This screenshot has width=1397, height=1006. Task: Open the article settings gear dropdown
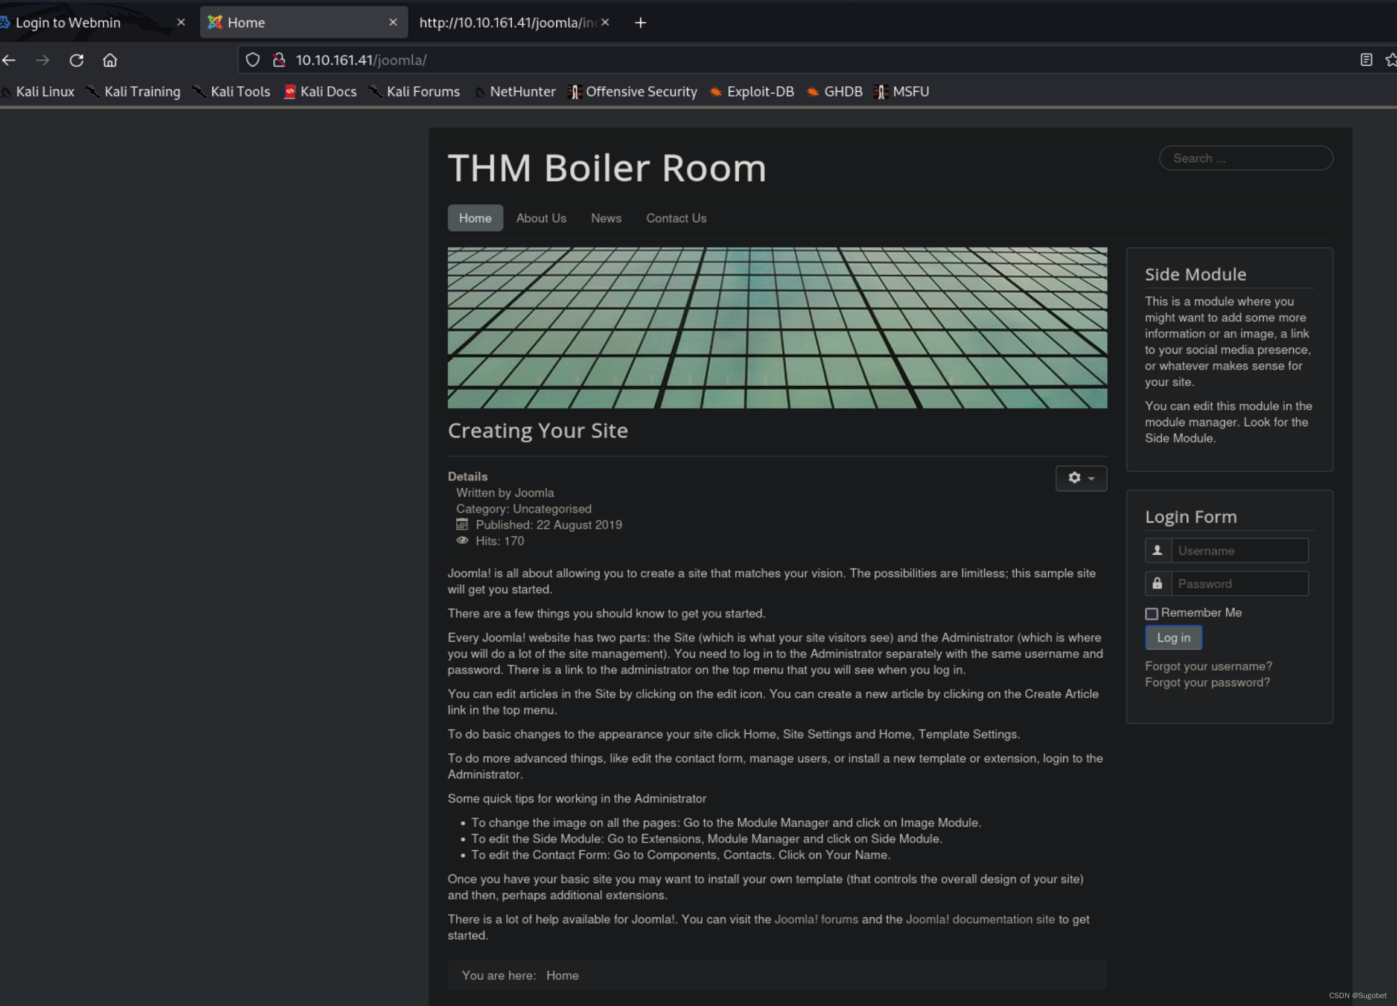point(1081,478)
